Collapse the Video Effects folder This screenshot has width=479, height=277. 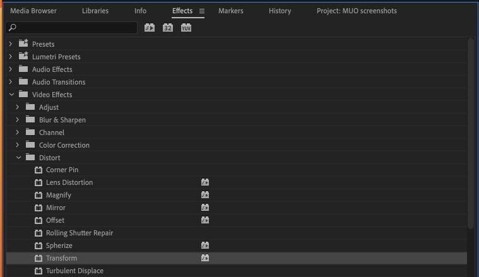click(11, 95)
